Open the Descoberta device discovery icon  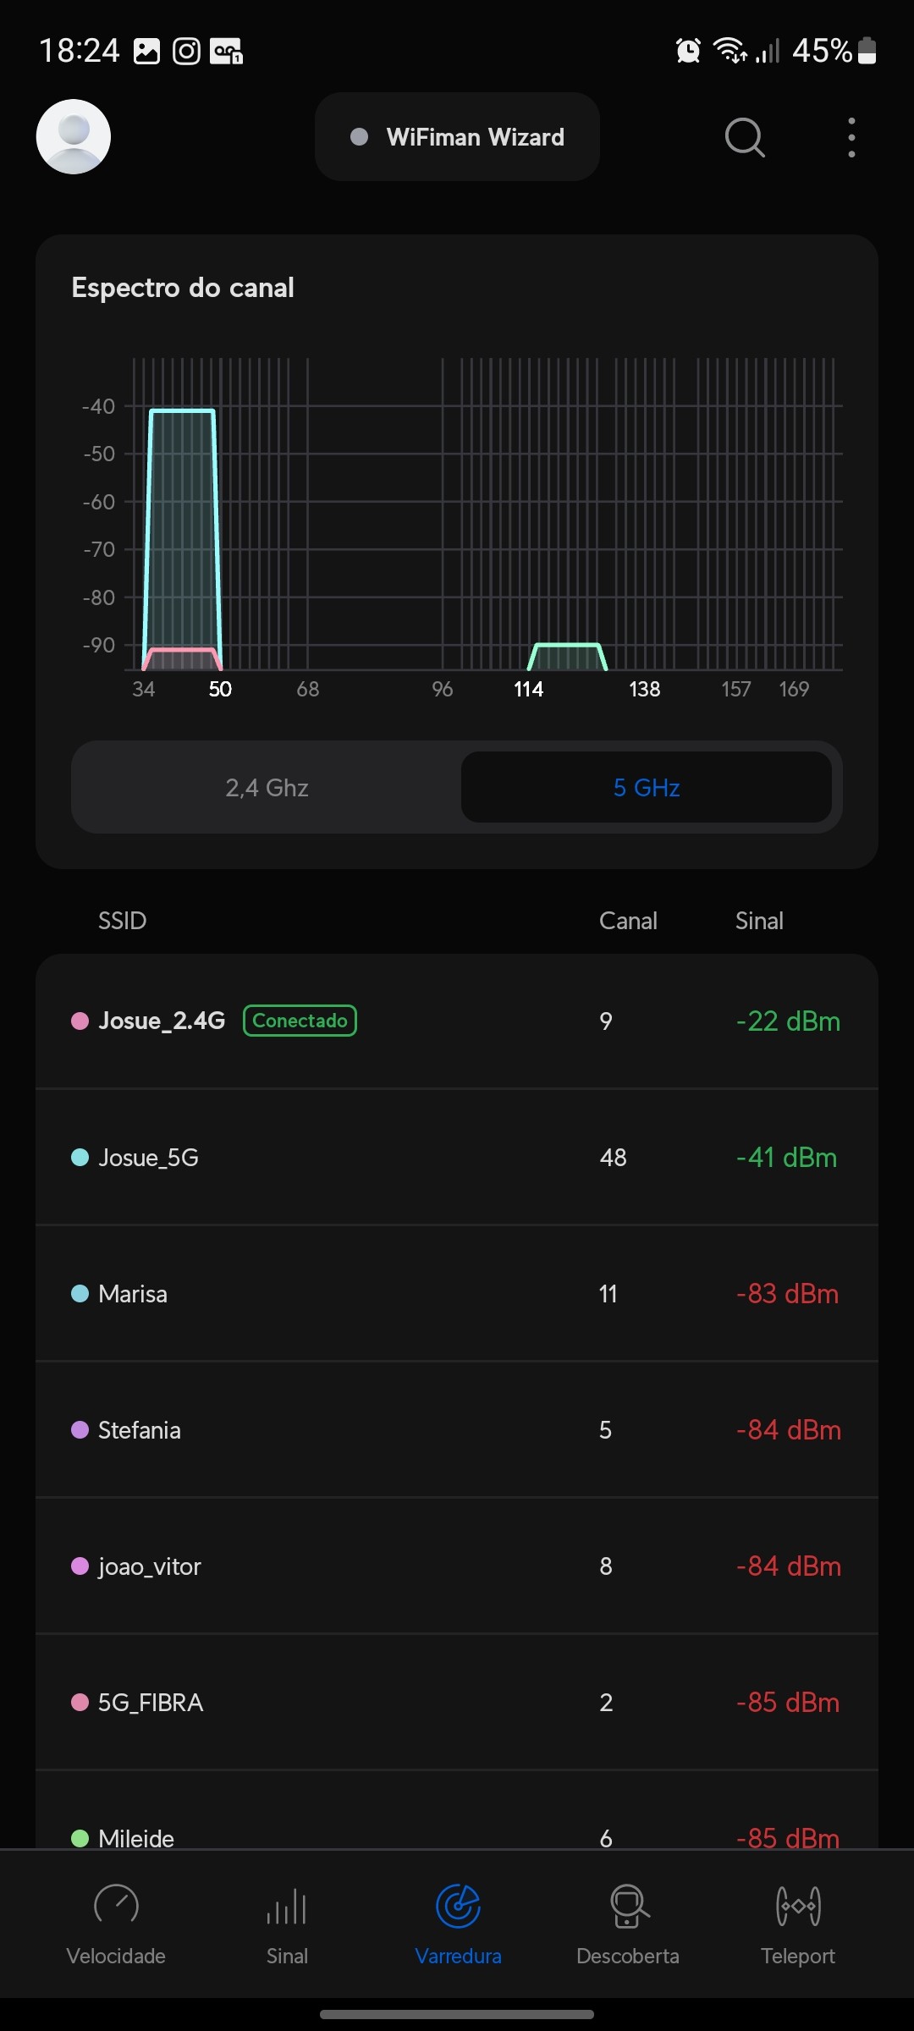point(628,1907)
